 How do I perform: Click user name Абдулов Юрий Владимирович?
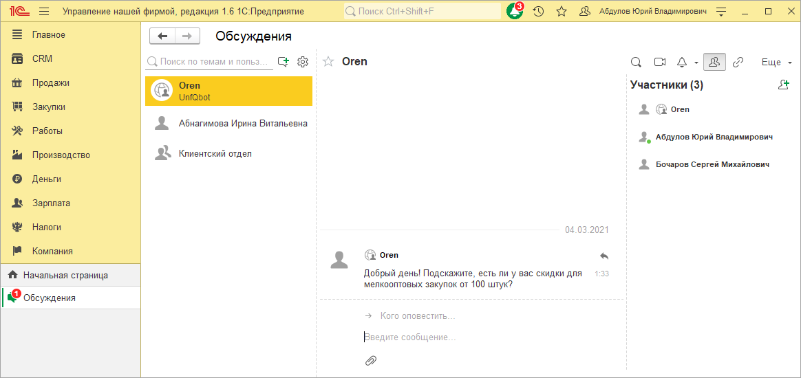[x=653, y=11]
